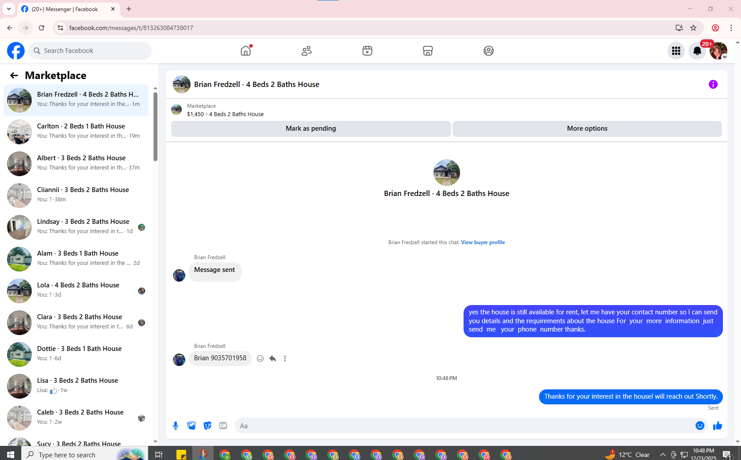Open a new browser tab
This screenshot has height=460, width=741.
[x=129, y=9]
